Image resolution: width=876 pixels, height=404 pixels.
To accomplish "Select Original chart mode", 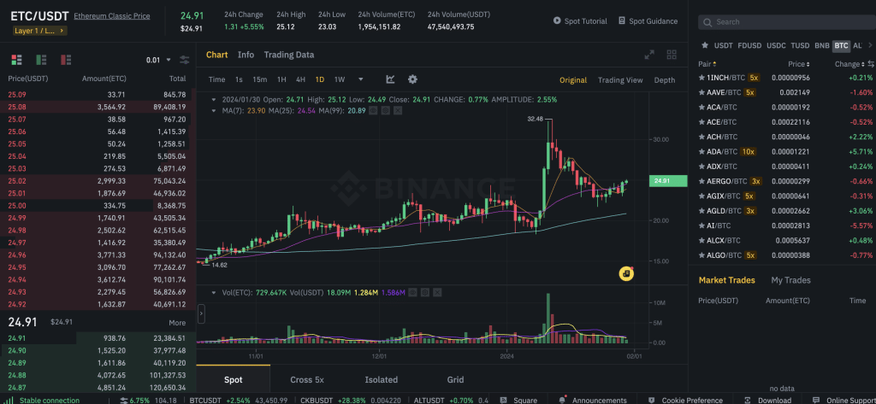I will coord(573,79).
